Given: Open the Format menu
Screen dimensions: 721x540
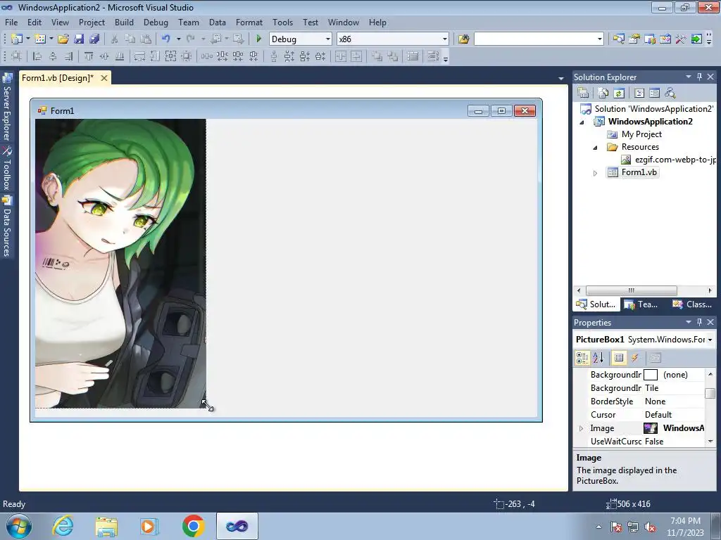Looking at the screenshot, I should tap(249, 22).
